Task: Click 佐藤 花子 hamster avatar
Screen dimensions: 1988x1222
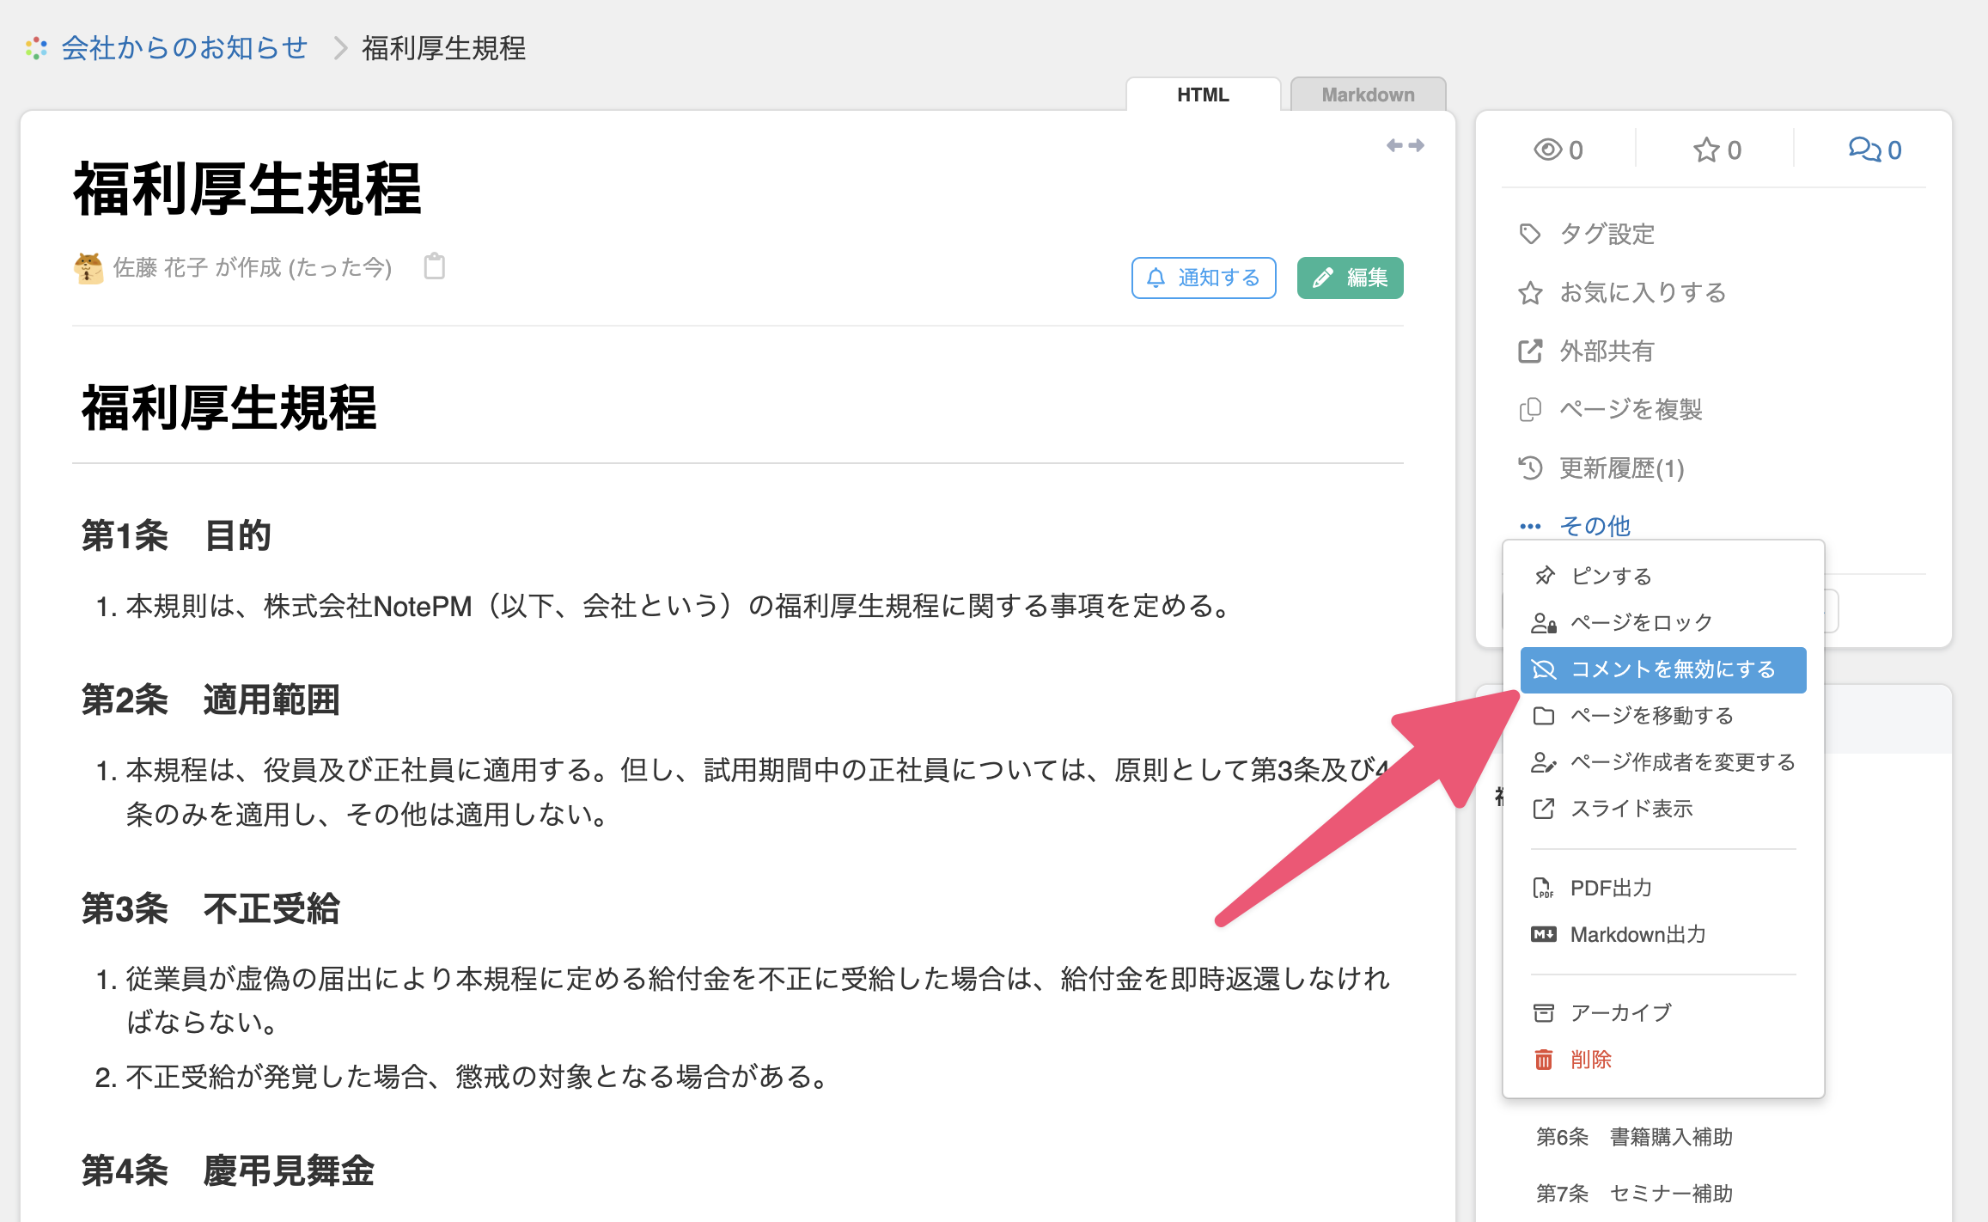Action: 88,268
